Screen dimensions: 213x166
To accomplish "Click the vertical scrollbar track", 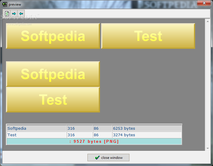I will [x=208, y=85].
